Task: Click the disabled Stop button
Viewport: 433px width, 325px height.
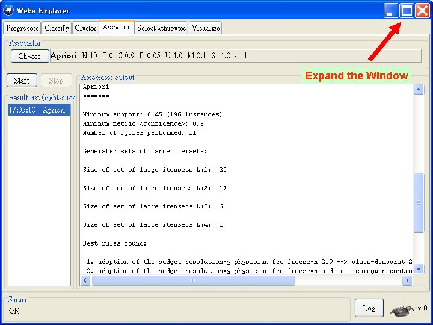Action: [x=56, y=81]
